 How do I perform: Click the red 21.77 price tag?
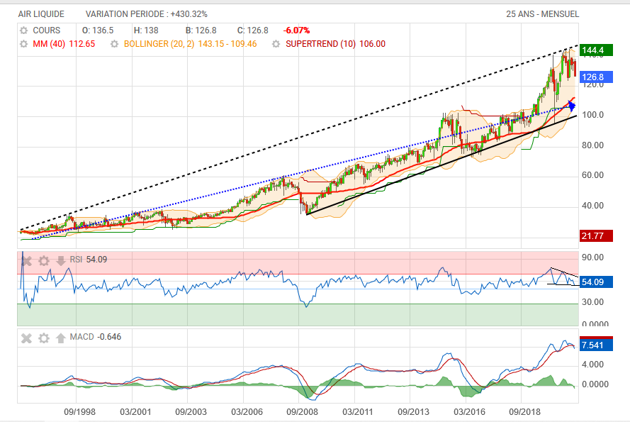(596, 236)
